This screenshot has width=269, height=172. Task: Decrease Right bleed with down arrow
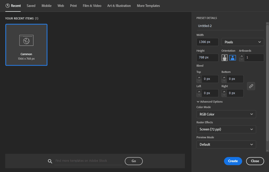(224, 95)
